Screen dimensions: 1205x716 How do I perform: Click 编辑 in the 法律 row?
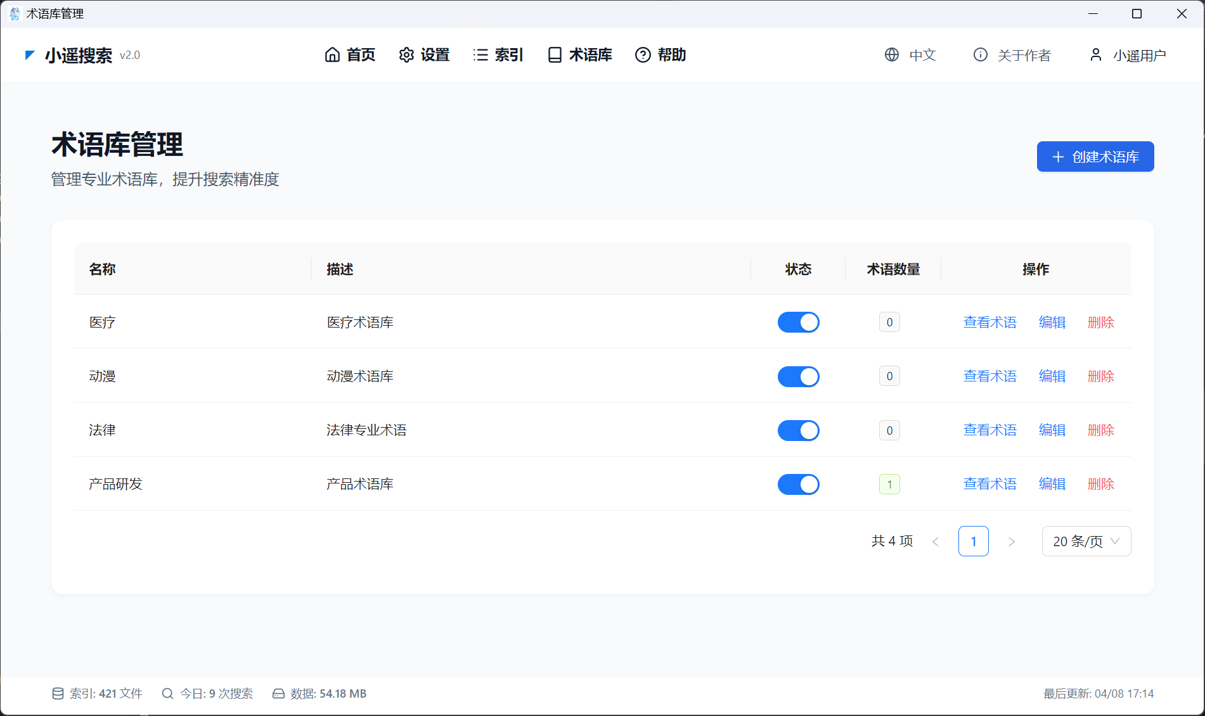click(x=1052, y=430)
